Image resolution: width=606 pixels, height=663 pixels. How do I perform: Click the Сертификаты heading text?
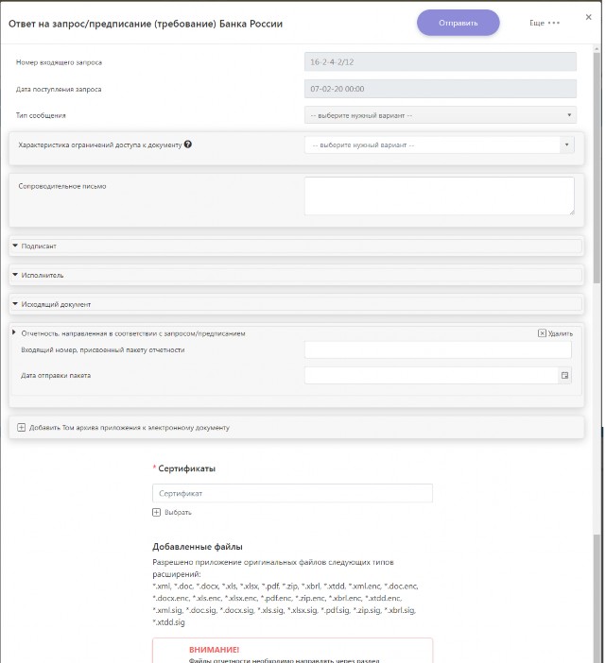tap(186, 468)
